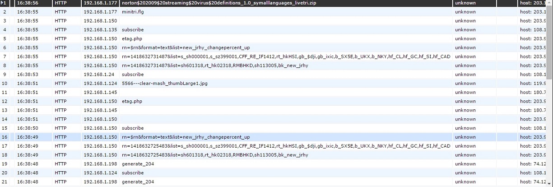Viewport: 553px width, 187px height.
Task: Select timestamp 16:38:51 in row 10
Action: (x=27, y=84)
